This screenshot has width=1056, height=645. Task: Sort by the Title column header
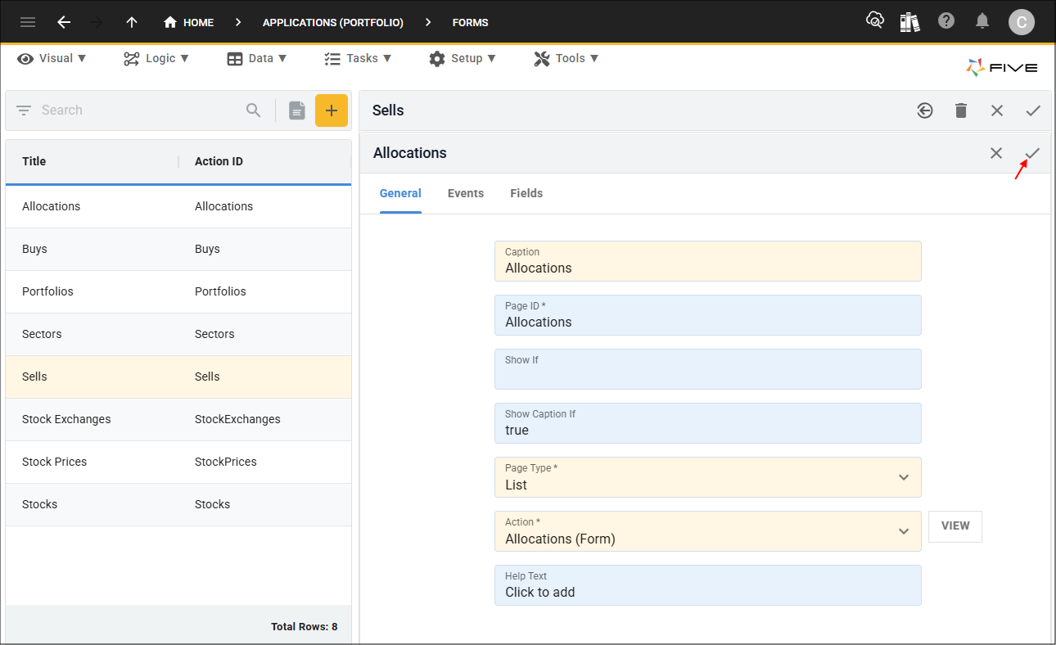(34, 161)
